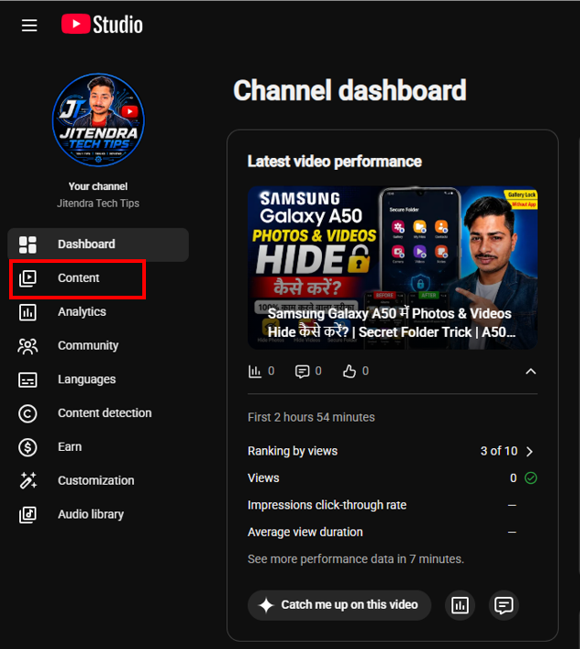The image size is (580, 649).
Task: Open the Earn page
Action: 98,447
